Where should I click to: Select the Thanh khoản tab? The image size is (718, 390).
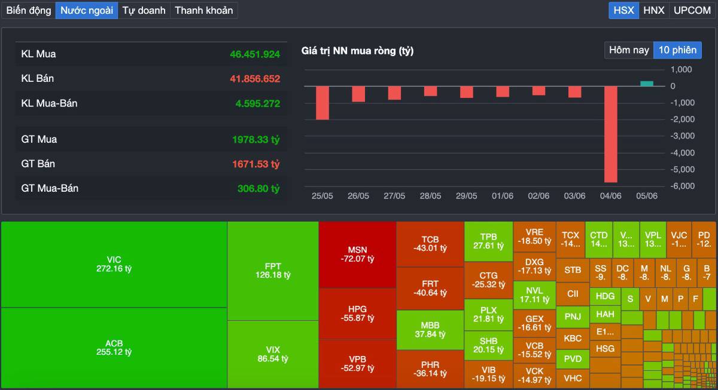point(203,10)
